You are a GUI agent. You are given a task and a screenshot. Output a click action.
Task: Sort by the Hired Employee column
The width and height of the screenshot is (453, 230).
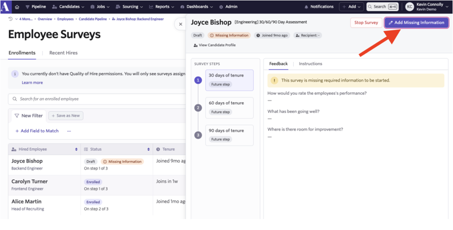[x=45, y=150]
